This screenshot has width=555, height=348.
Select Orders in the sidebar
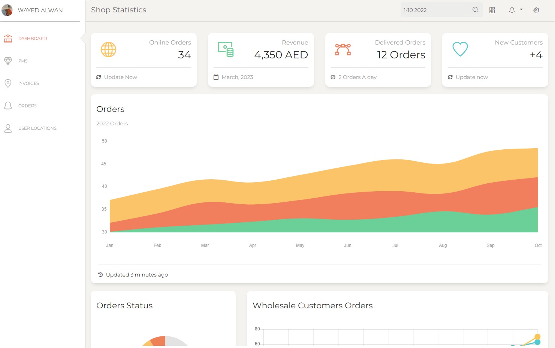[27, 106]
